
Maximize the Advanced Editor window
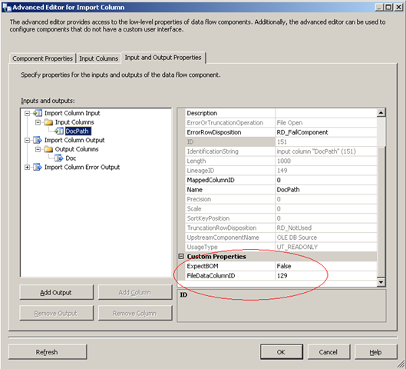coord(388,7)
